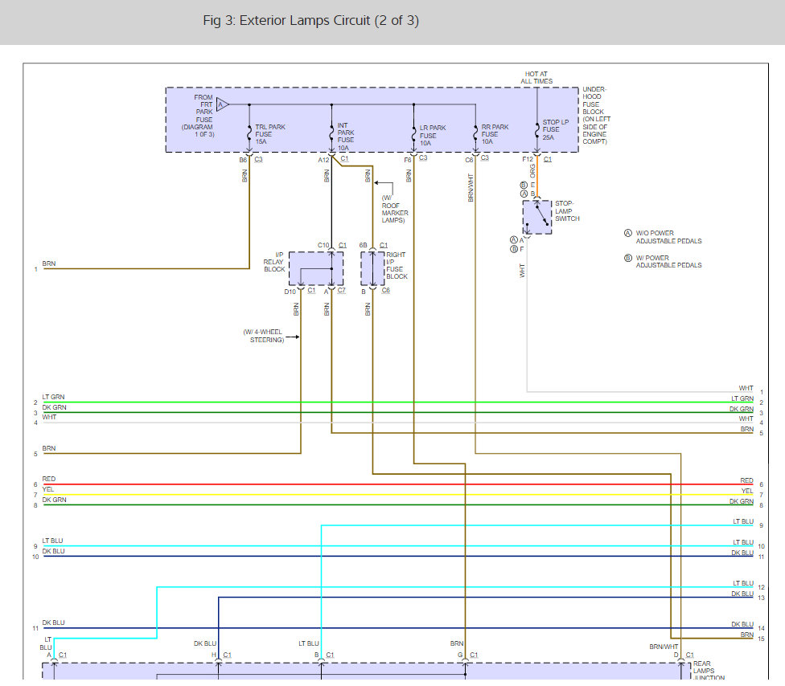Click the INT PARK 10A fuse symbol
This screenshot has height=686, width=785.
(331, 134)
